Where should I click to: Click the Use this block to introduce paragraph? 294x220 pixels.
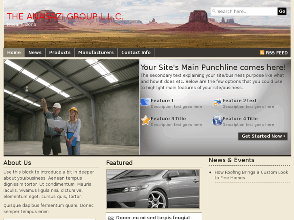coord(49,184)
